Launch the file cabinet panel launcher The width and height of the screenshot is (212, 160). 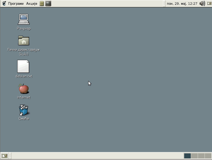[x=42, y=3]
